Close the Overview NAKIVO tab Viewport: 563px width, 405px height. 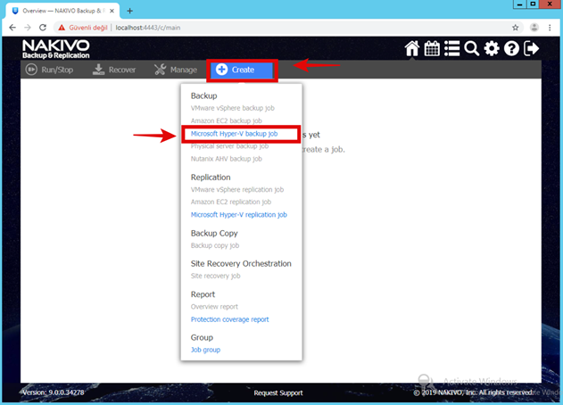112,11
